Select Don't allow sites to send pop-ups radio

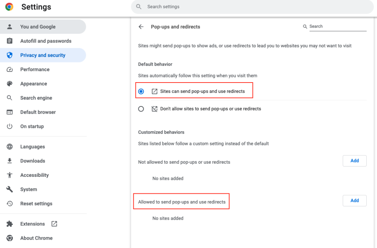click(141, 109)
